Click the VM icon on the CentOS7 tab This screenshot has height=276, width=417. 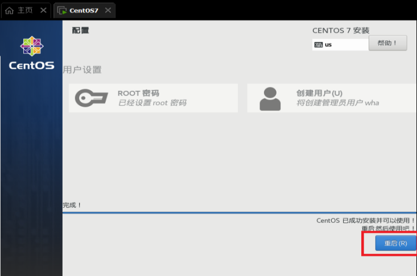(x=62, y=11)
